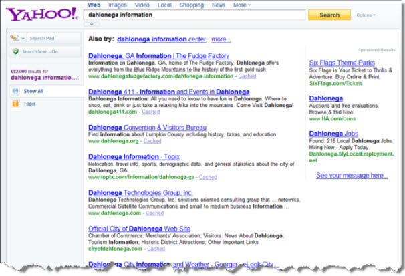Open the dahlonega information center suggestion
Viewport: 405px width, 276px height.
click(162, 39)
